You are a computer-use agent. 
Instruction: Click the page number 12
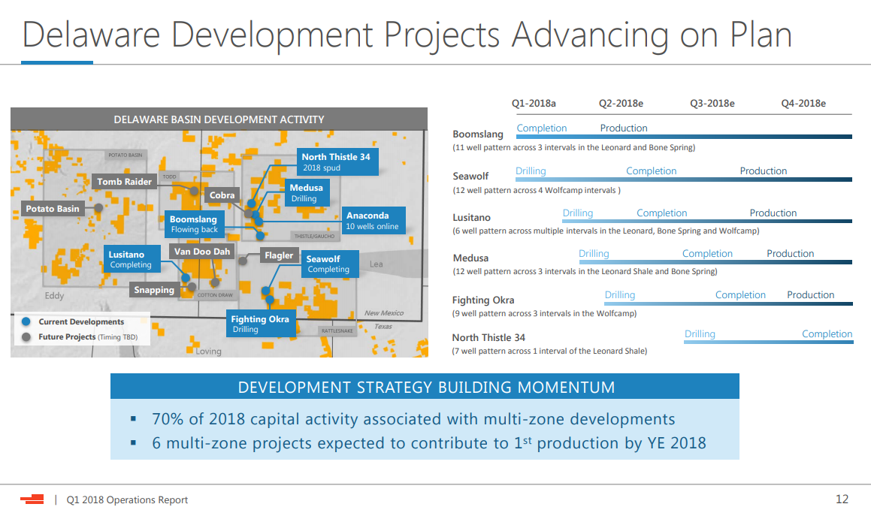click(x=842, y=499)
